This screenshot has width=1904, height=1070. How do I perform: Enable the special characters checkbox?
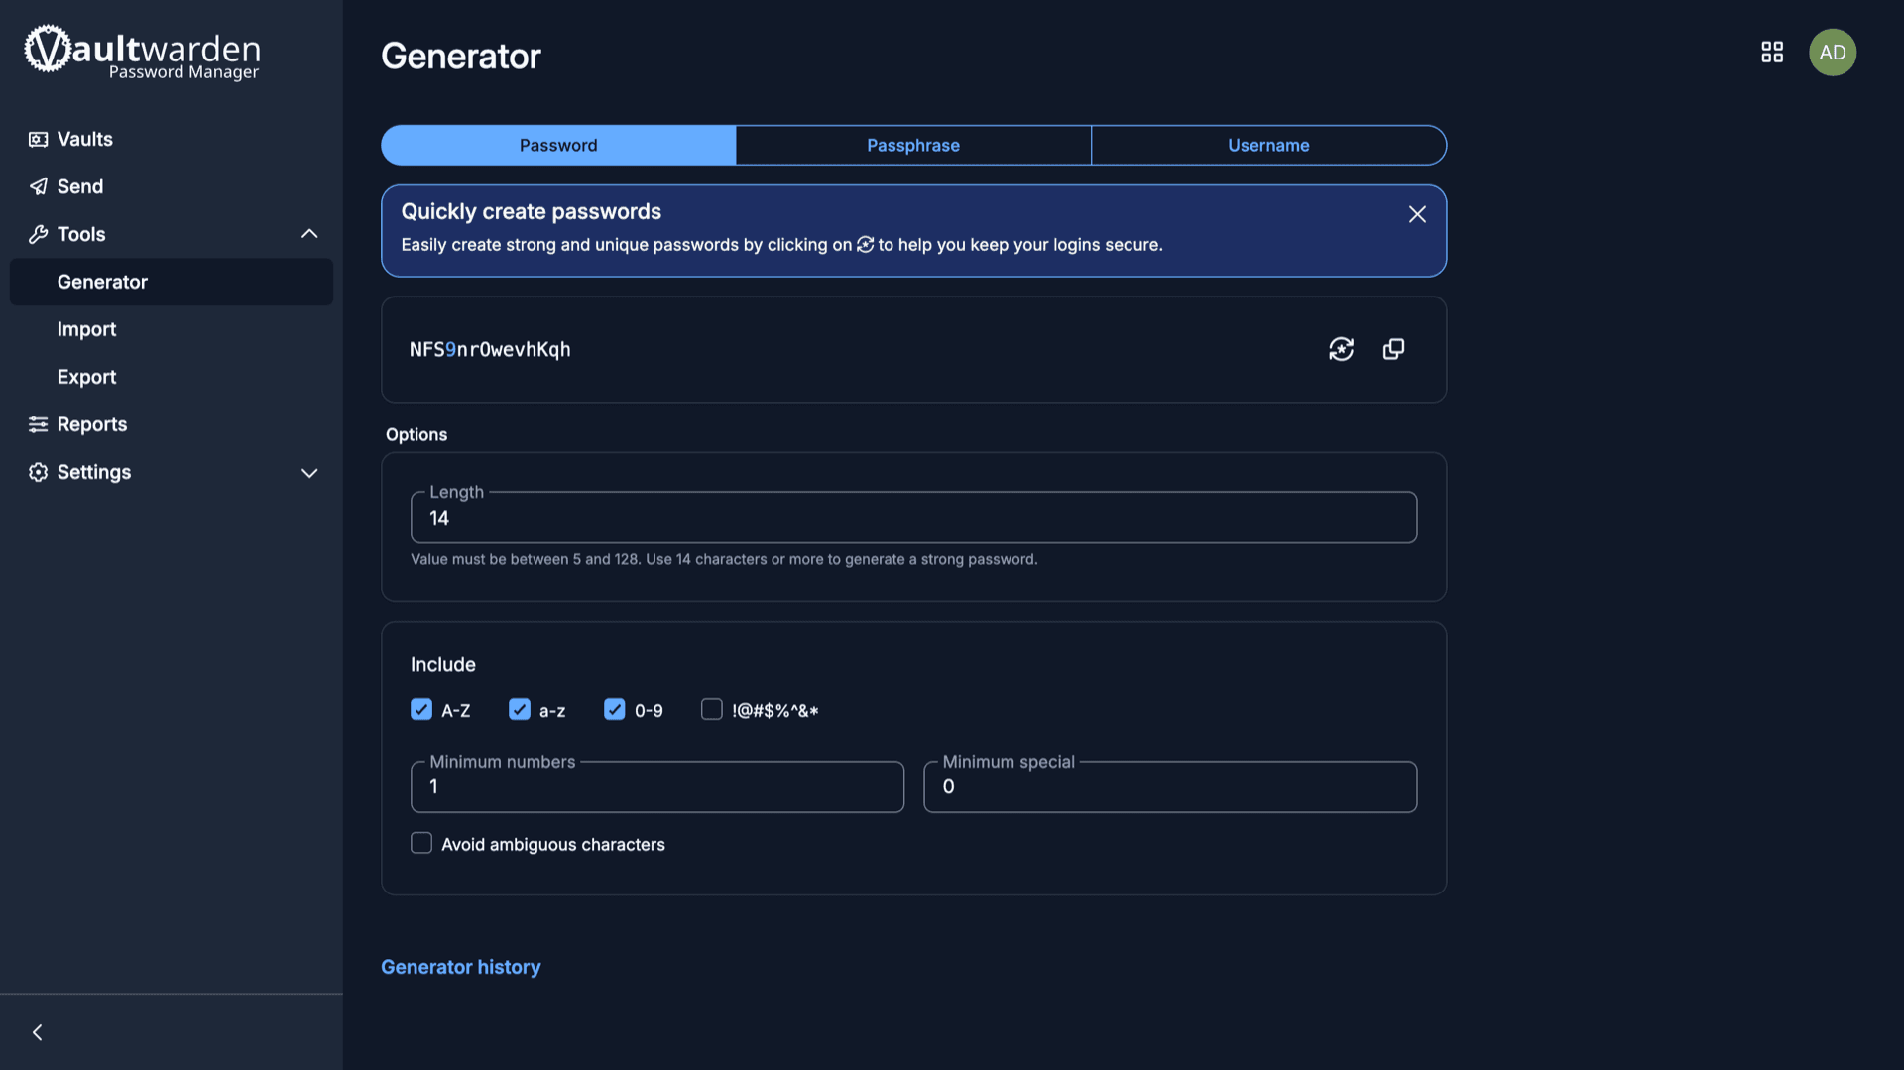click(712, 709)
